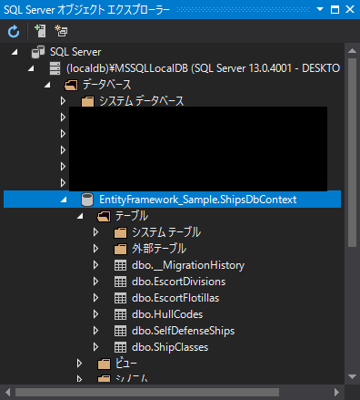360x400 pixels.
Task: Select the SQL Server root node icon
Action: click(38, 52)
